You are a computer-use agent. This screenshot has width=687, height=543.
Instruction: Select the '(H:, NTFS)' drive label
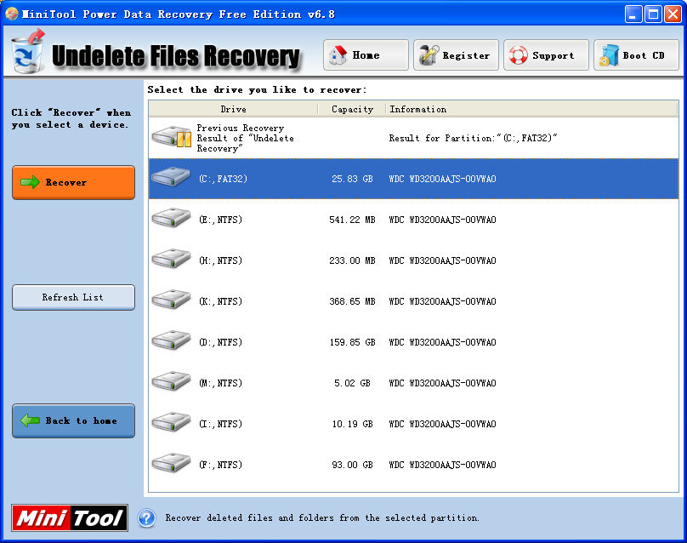point(220,260)
